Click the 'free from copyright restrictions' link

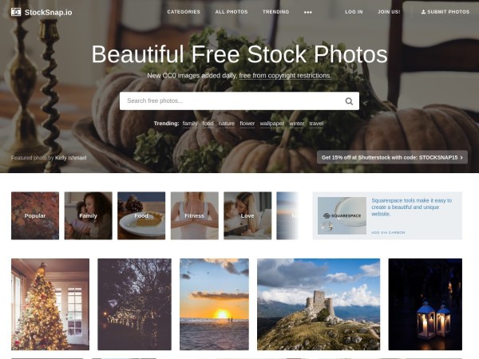tap(285, 76)
